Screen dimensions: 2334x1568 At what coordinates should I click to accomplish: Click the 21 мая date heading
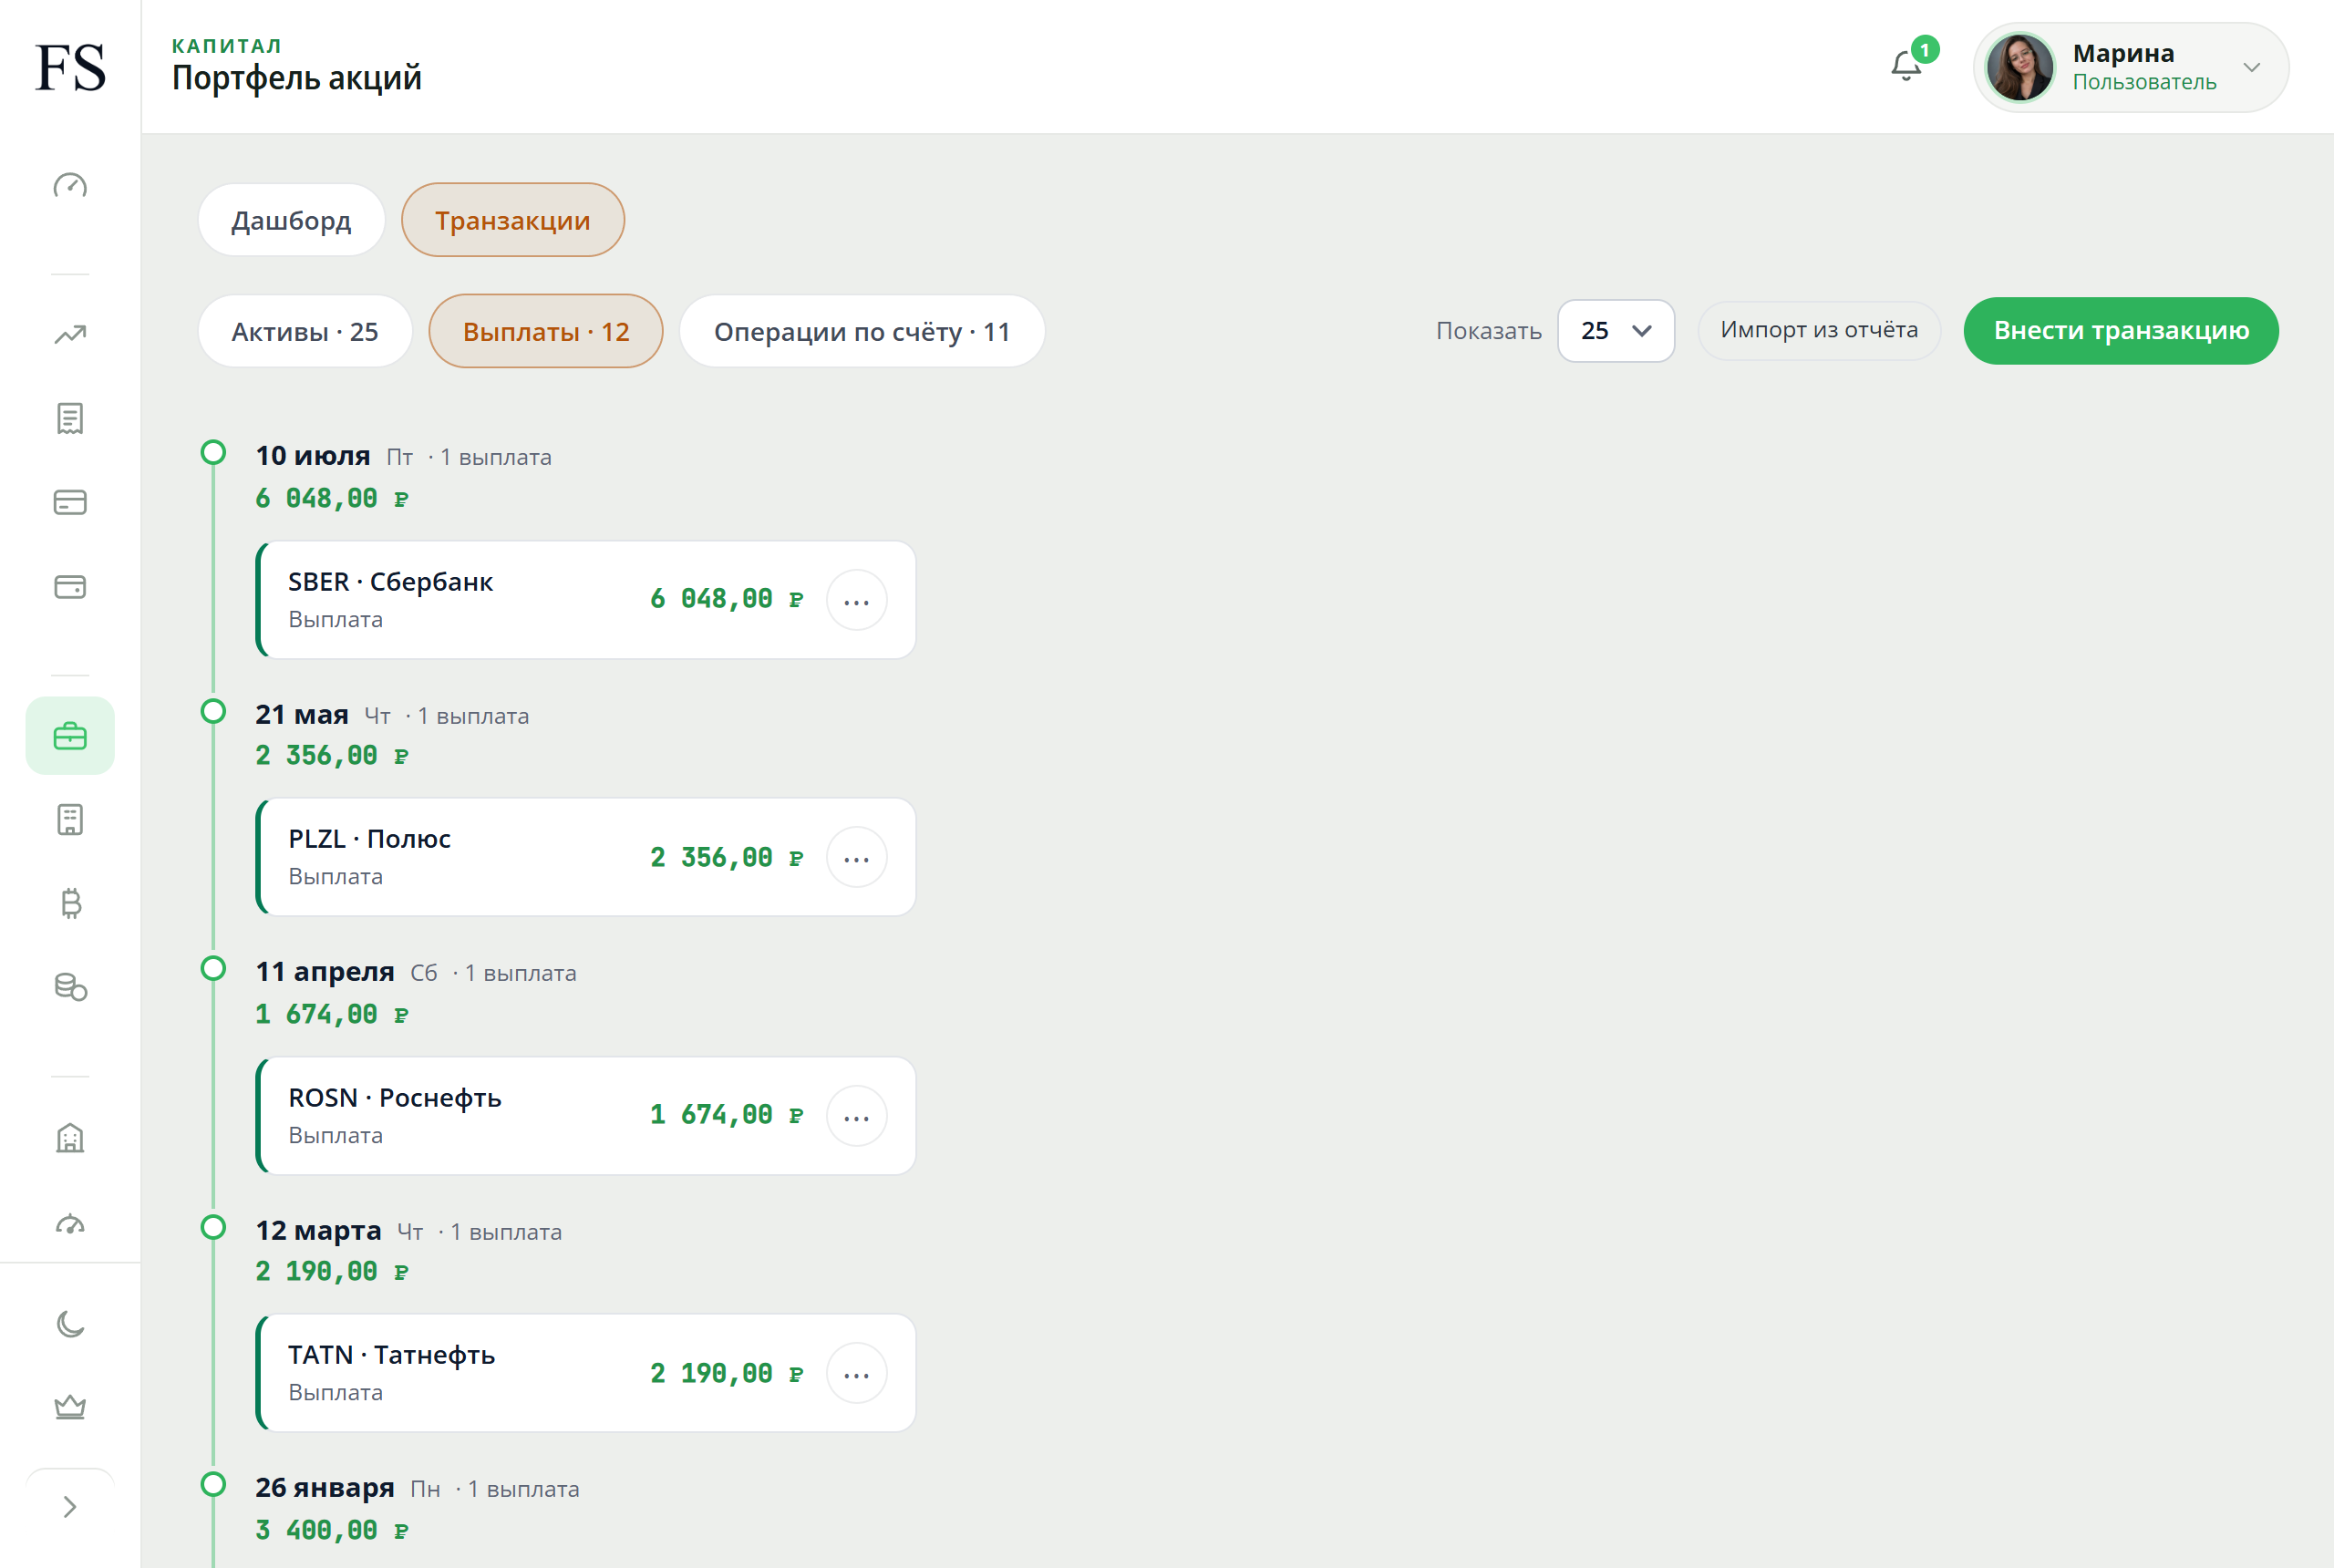302,715
